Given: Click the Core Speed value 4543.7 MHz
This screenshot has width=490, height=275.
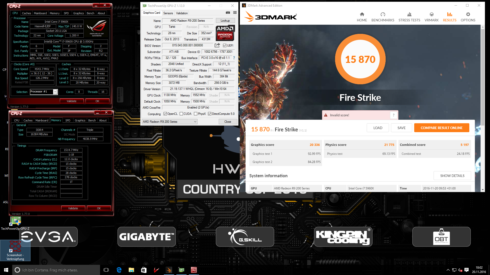Looking at the screenshot, I should 42,69.
